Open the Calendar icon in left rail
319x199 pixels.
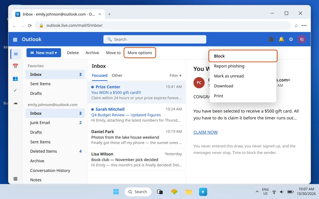pyautogui.click(x=15, y=66)
